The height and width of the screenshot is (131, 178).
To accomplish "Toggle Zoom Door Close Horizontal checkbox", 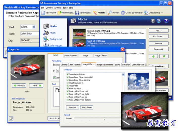I will coord(68,77).
